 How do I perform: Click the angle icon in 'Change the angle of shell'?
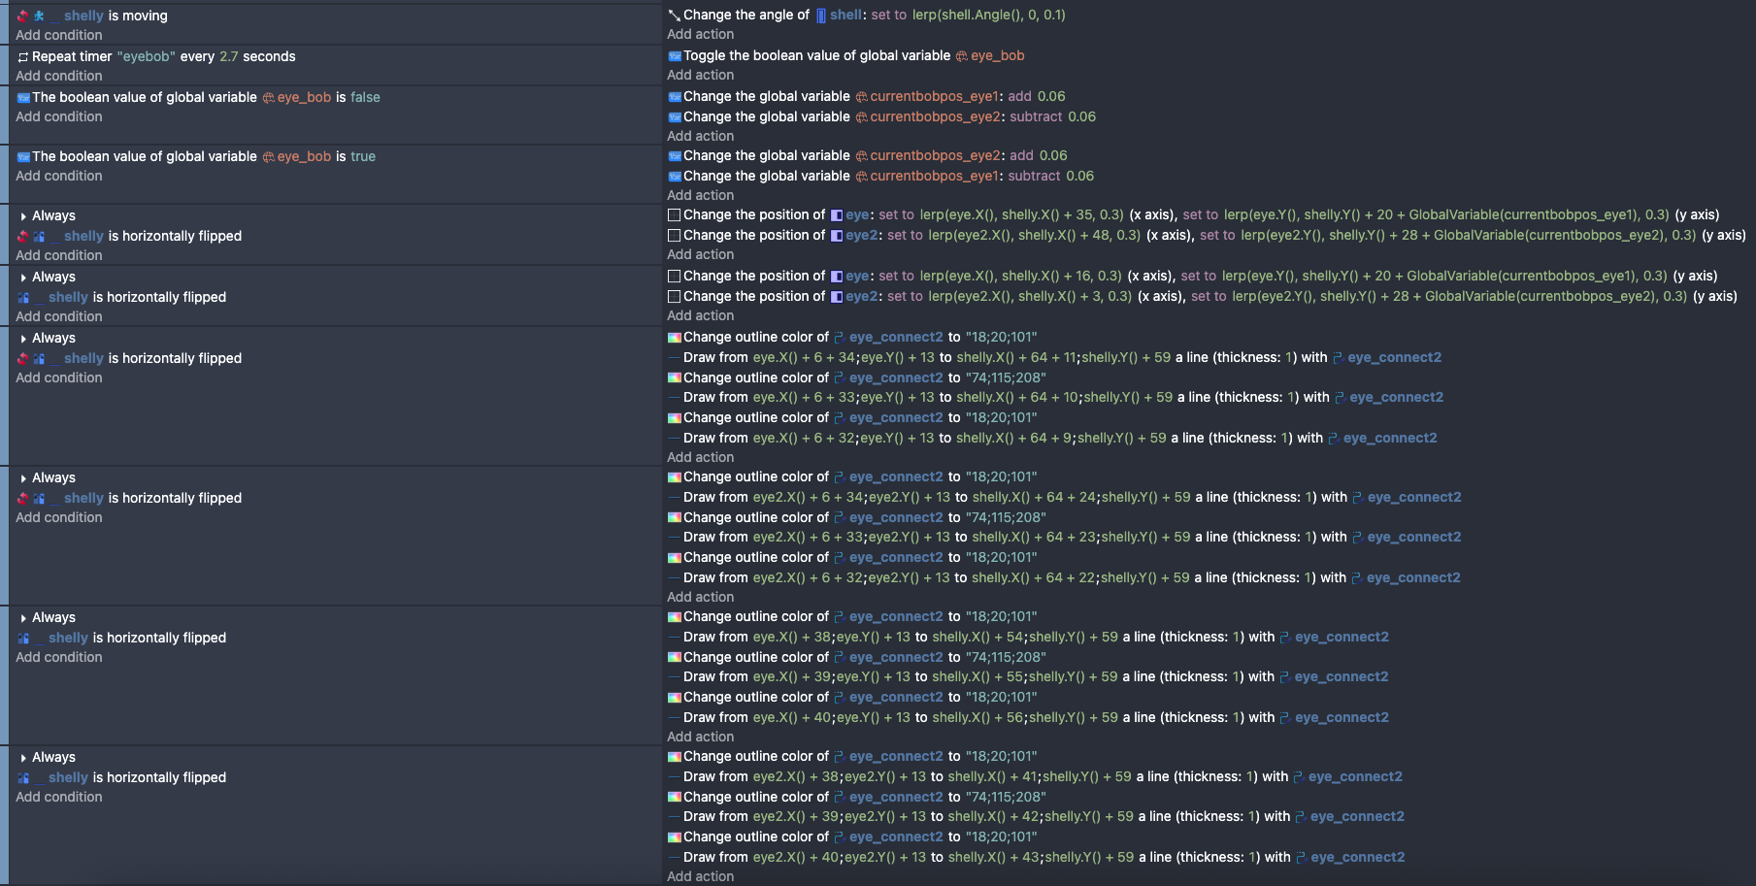pyautogui.click(x=674, y=16)
